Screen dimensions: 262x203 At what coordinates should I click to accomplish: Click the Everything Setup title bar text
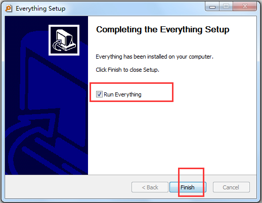40,9
